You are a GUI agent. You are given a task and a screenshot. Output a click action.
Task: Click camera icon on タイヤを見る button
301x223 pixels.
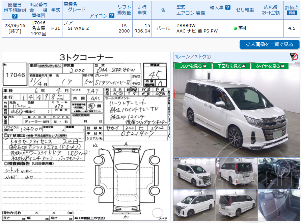tap(282, 65)
